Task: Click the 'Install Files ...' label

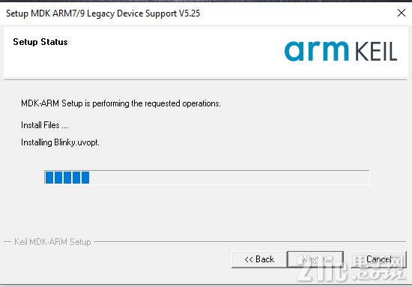Action: (44, 125)
